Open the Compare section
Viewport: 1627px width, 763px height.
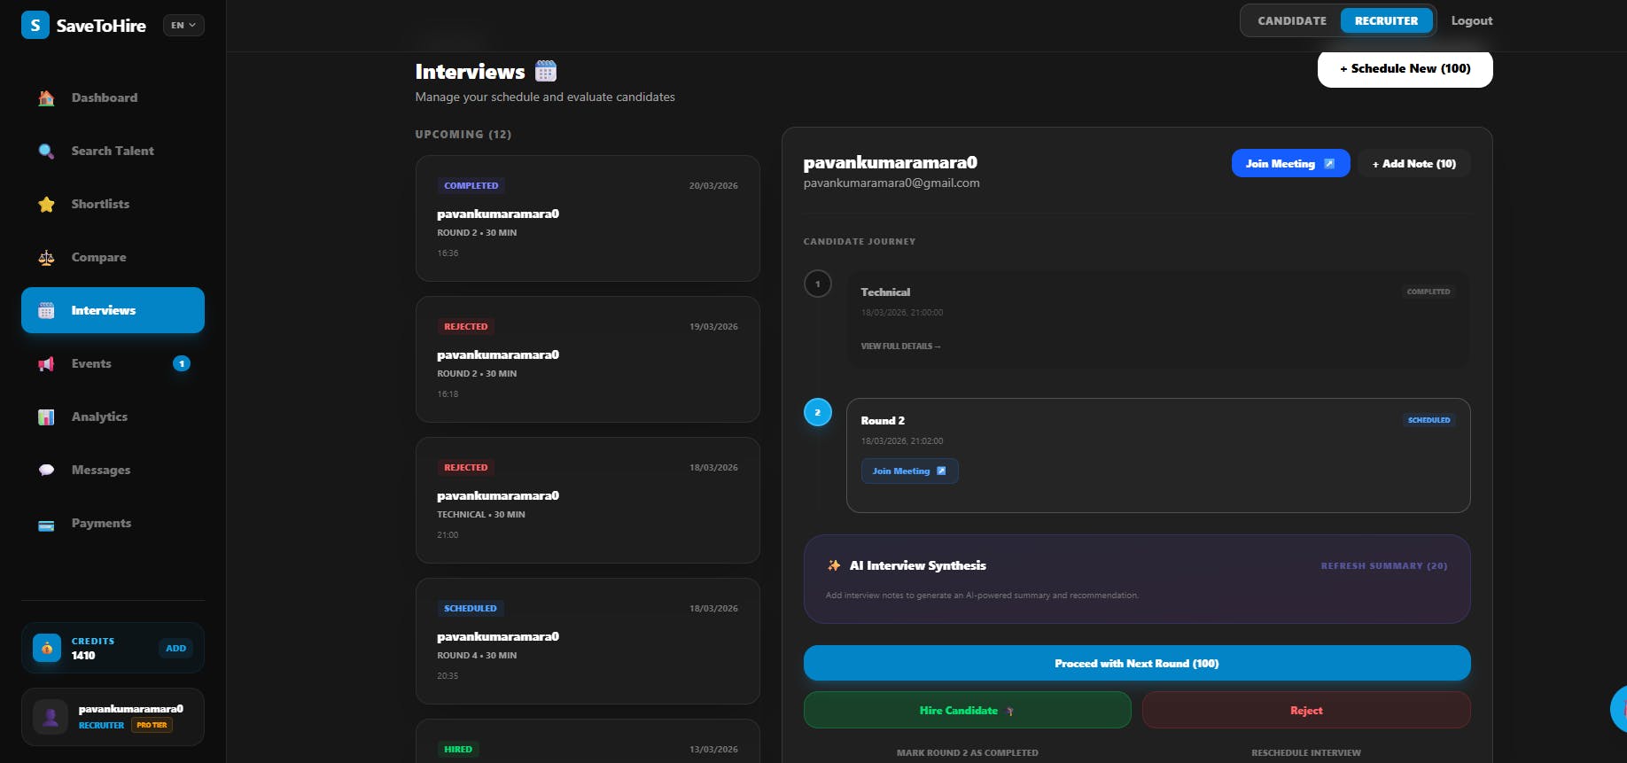pos(113,257)
